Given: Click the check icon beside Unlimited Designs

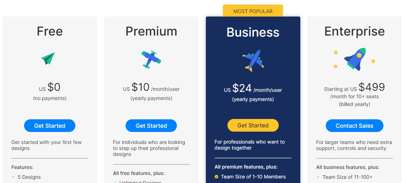Looking at the screenshot, I should click(x=115, y=182).
